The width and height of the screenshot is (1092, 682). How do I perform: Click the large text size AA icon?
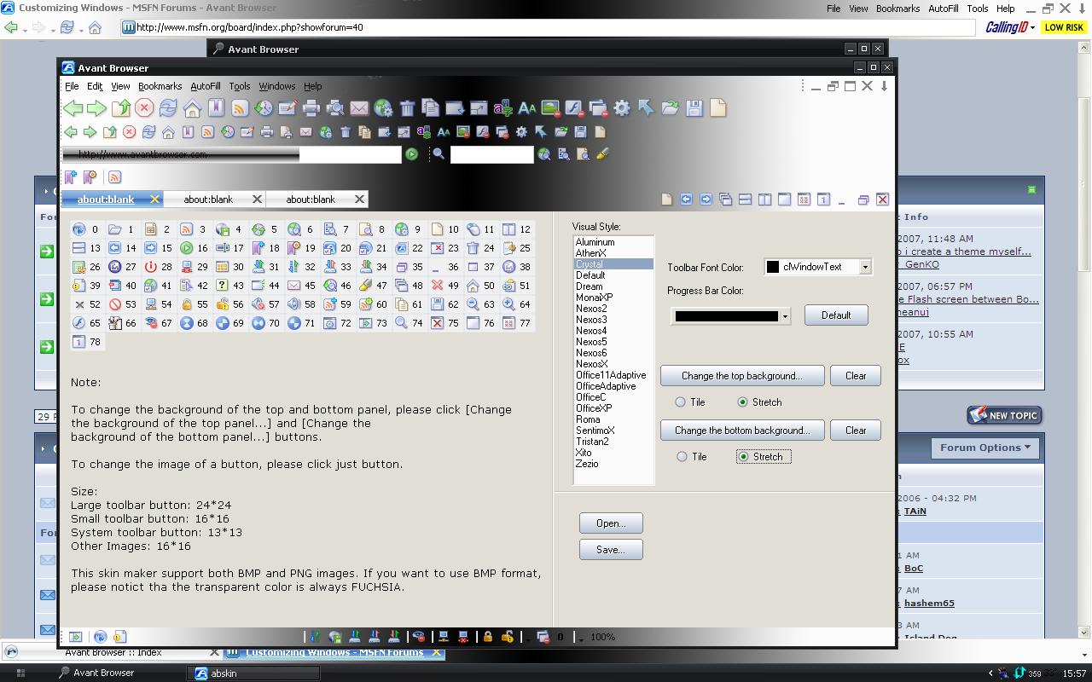coord(526,108)
